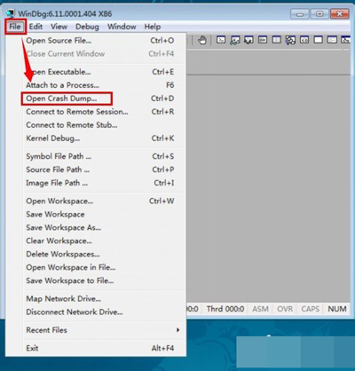Open the Memory window toolbar icon
Viewport: 355px width, 371px height.
(x=277, y=40)
